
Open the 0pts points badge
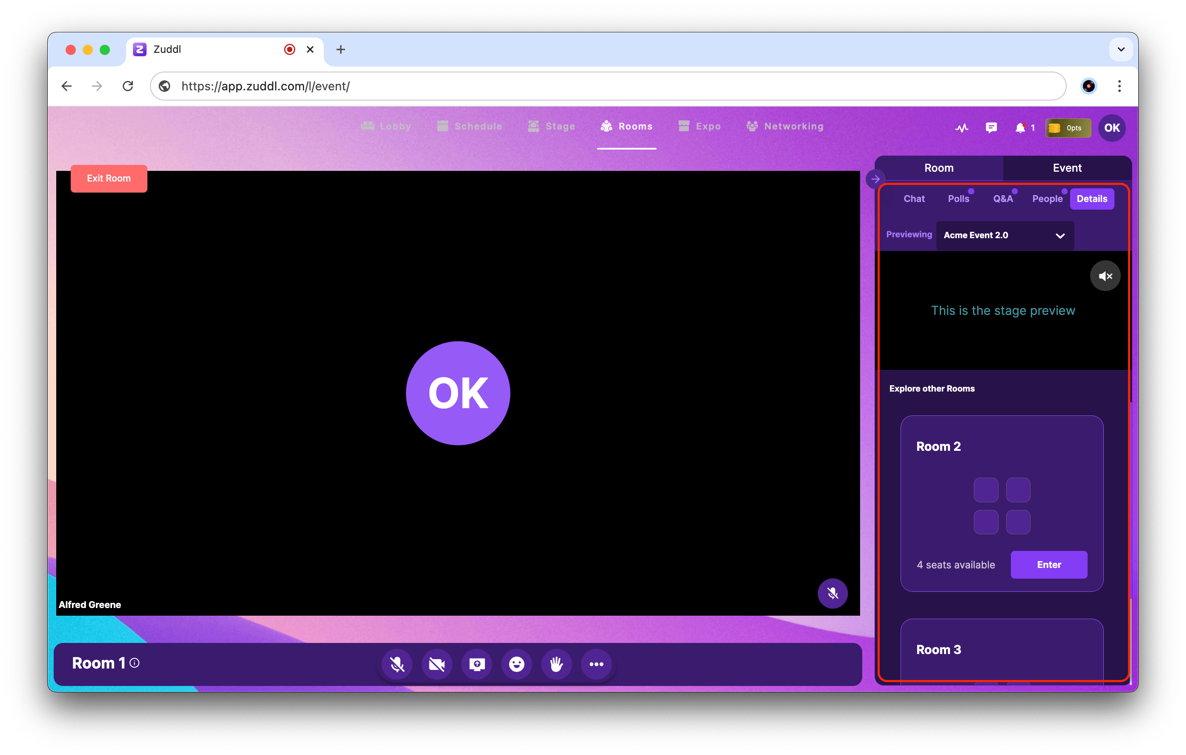pos(1067,127)
